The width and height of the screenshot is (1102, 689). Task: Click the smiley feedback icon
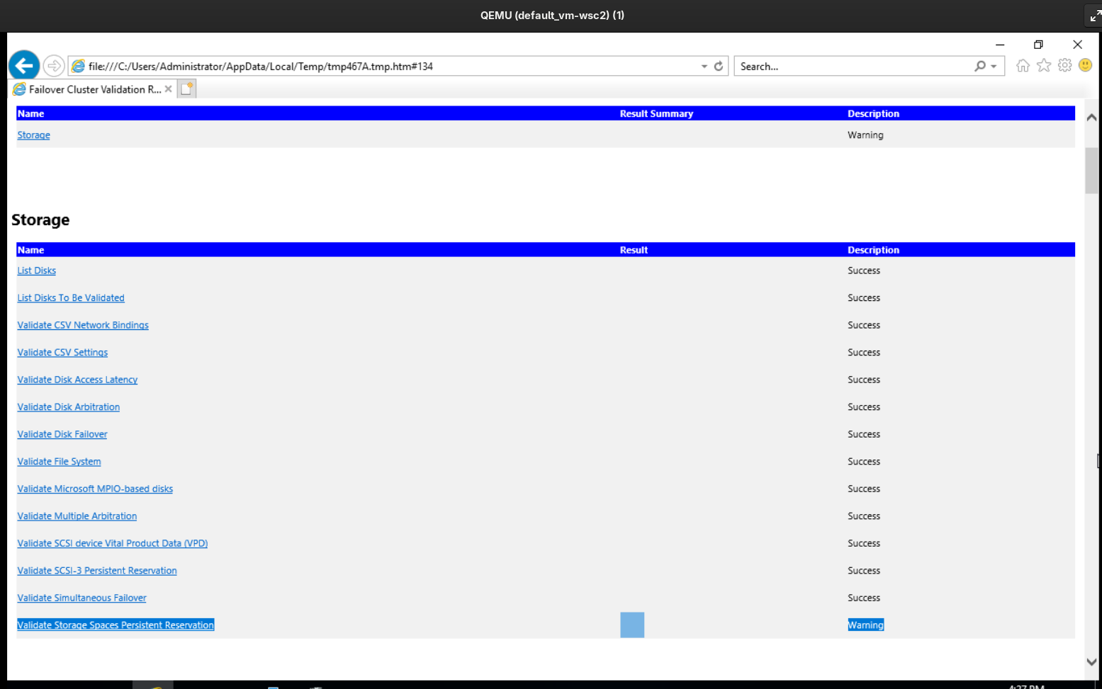click(x=1085, y=65)
